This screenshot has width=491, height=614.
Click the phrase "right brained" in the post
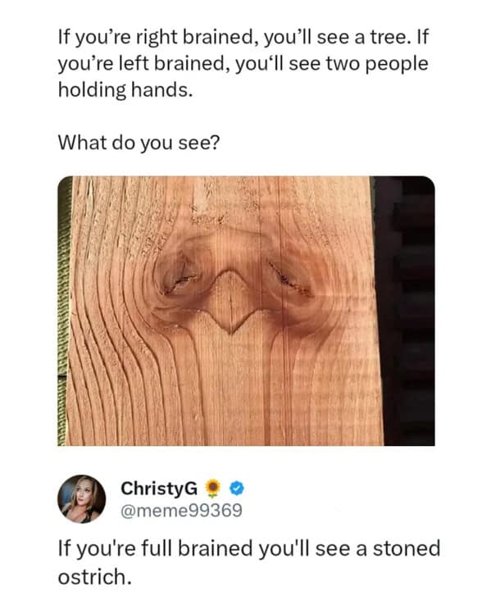(x=198, y=37)
